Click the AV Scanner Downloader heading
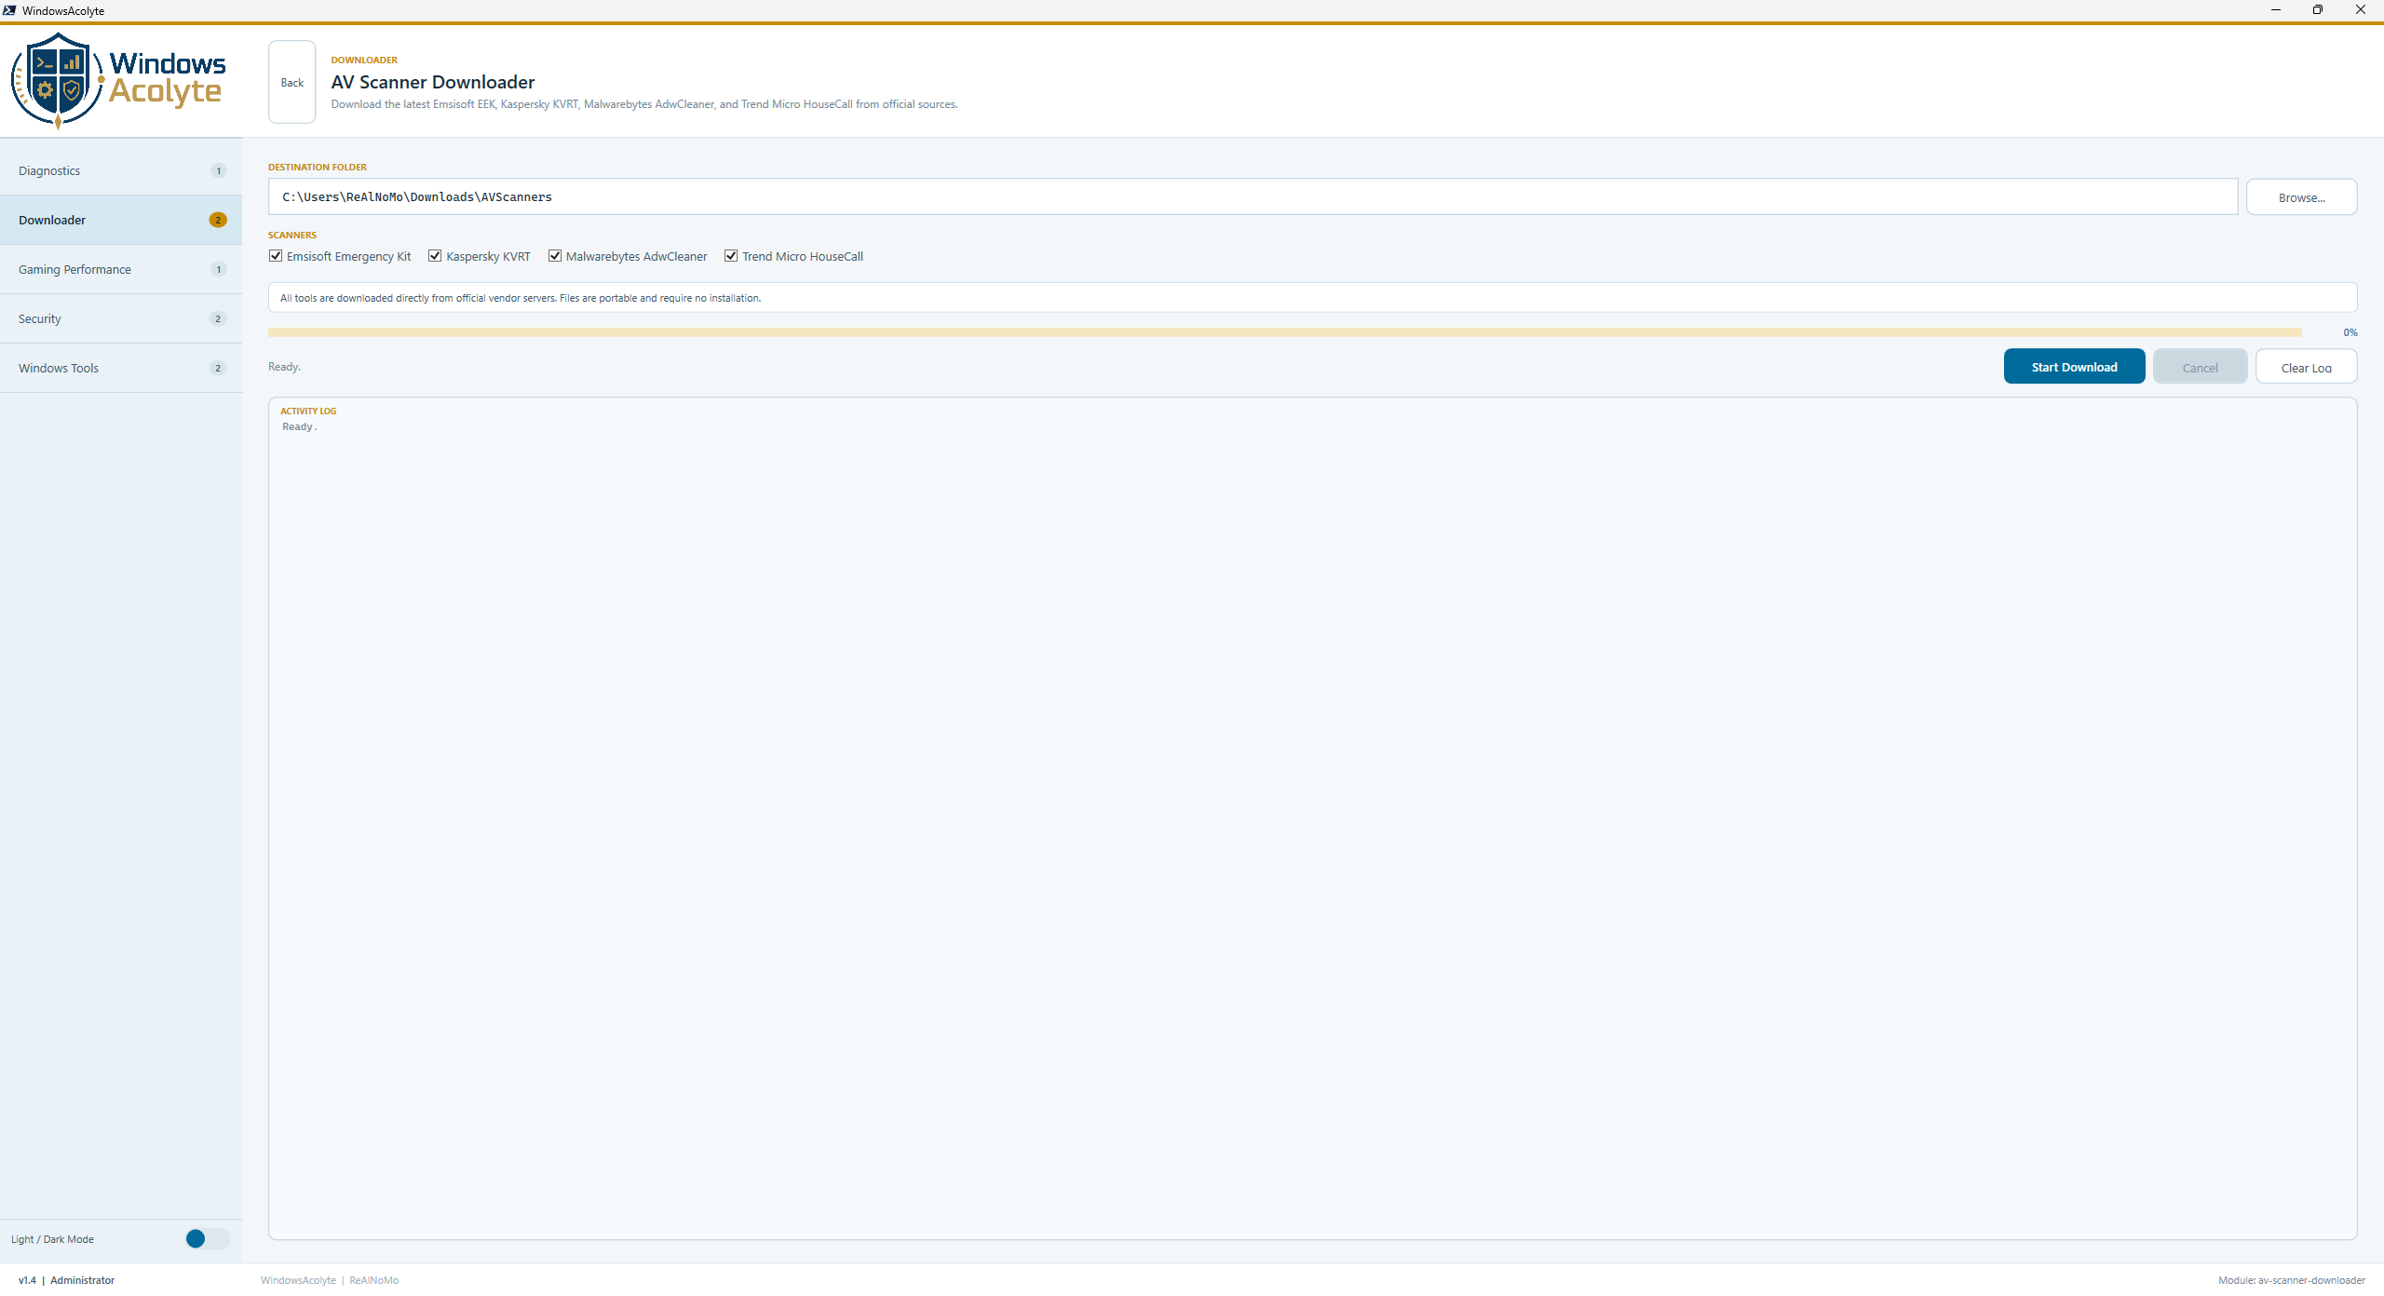Viewport: 2384px width, 1296px height. (x=433, y=82)
